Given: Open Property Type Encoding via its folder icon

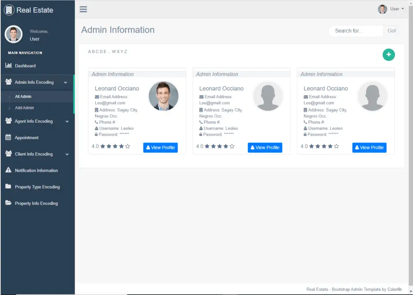Looking at the screenshot, I should coord(8,187).
